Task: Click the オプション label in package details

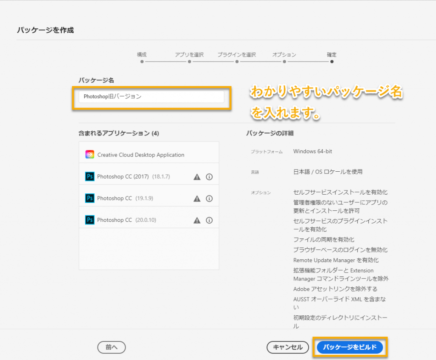Action: 261,193
